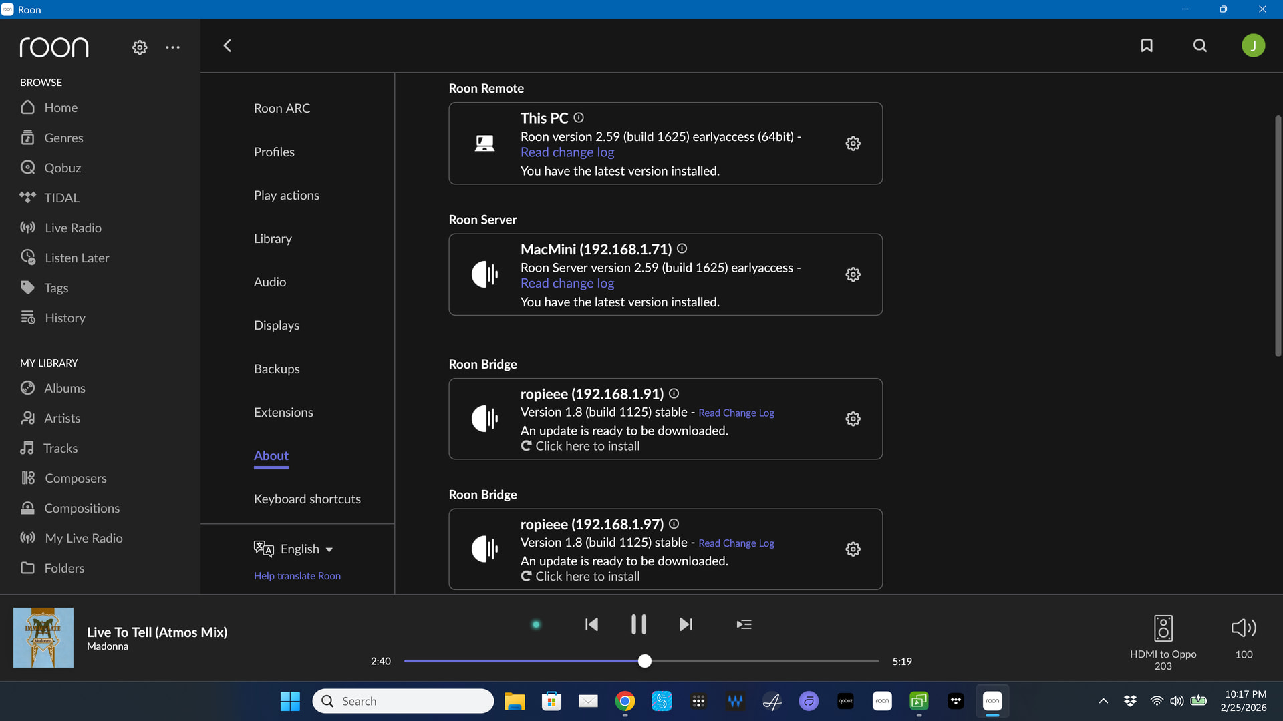Select the About settings tab
This screenshot has width=1283, height=721.
(271, 455)
